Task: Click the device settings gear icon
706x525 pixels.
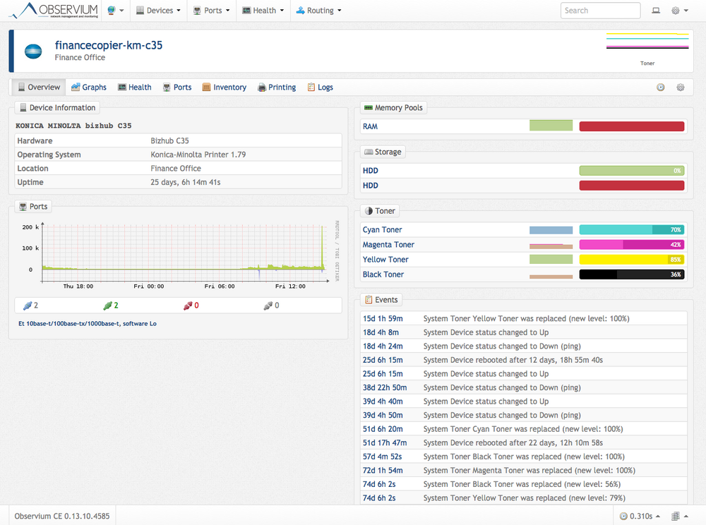Action: tap(681, 87)
